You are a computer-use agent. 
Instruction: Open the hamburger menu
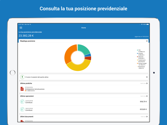21,28
